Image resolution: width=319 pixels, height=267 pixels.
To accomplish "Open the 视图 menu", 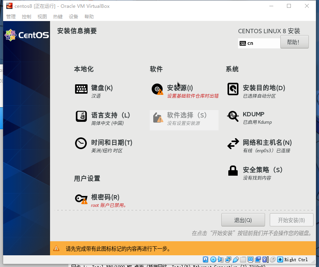I will [x=42, y=17].
